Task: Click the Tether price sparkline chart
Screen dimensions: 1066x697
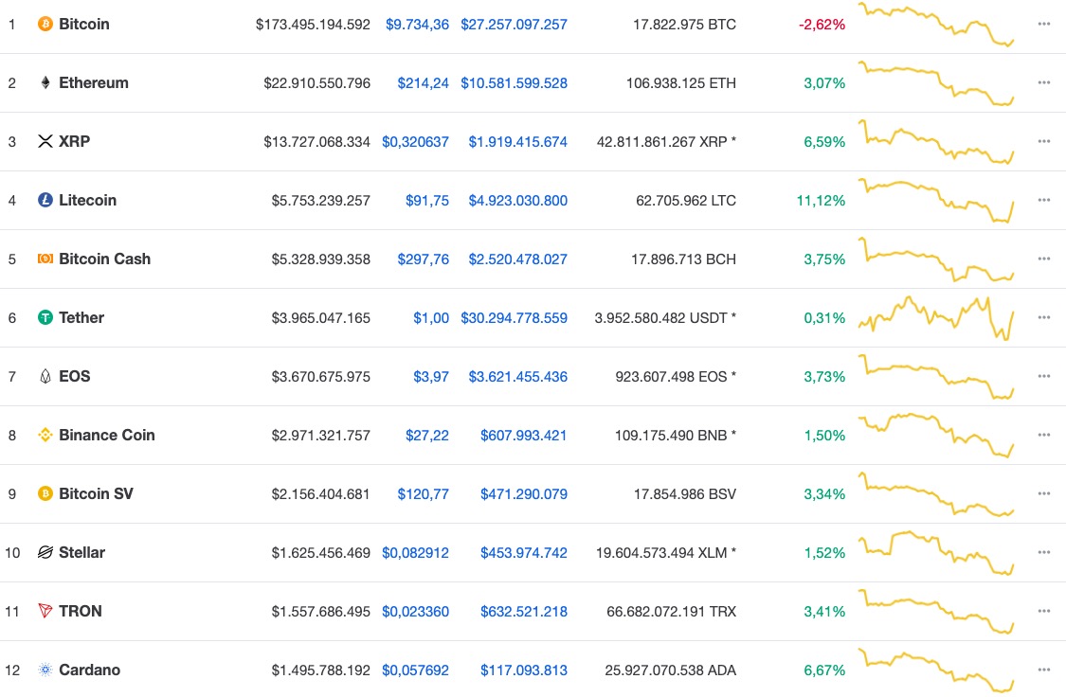Action: 936,317
